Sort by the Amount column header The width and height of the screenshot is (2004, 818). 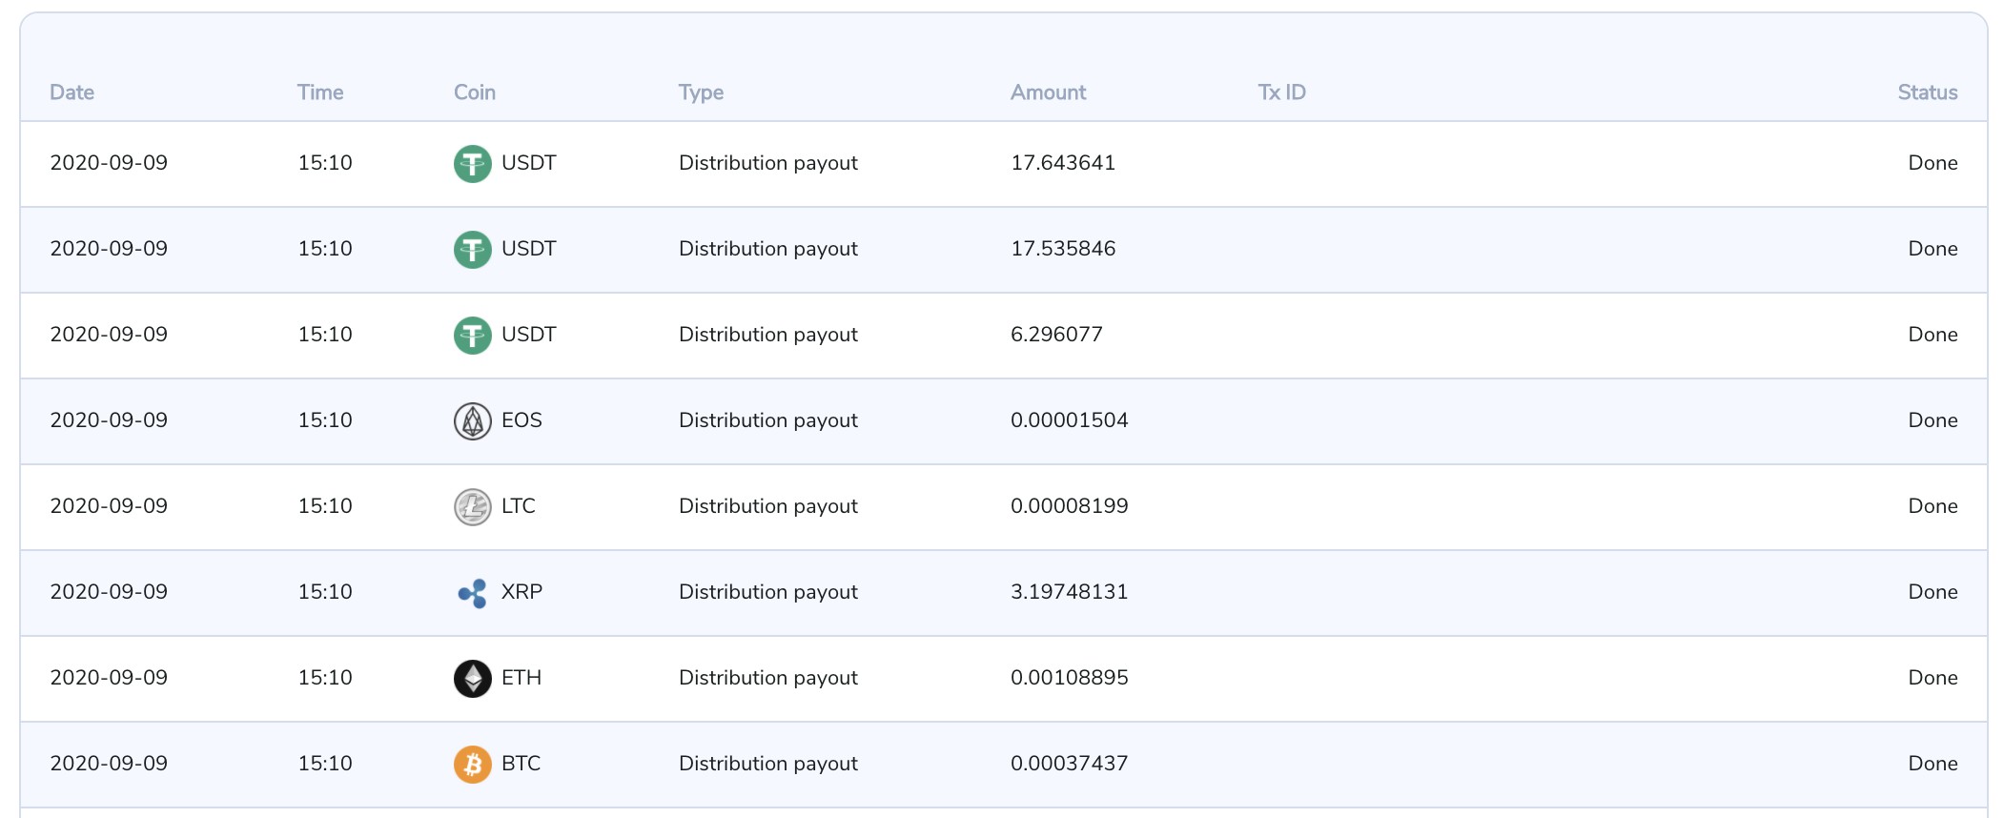point(1048,92)
